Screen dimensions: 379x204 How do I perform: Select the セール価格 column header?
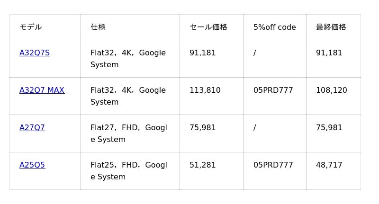point(208,27)
